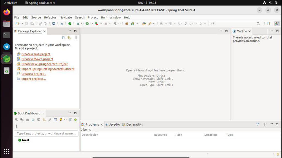Viewport: 282px width, 158px height.
Task: Click the New Java Package icon
Action: 127,24
